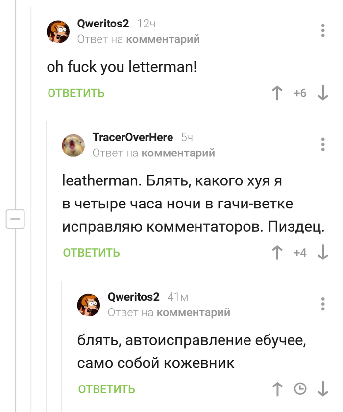The image size is (343, 412).
Task: Collapse the comment thread with minus button
Action: click(x=15, y=219)
